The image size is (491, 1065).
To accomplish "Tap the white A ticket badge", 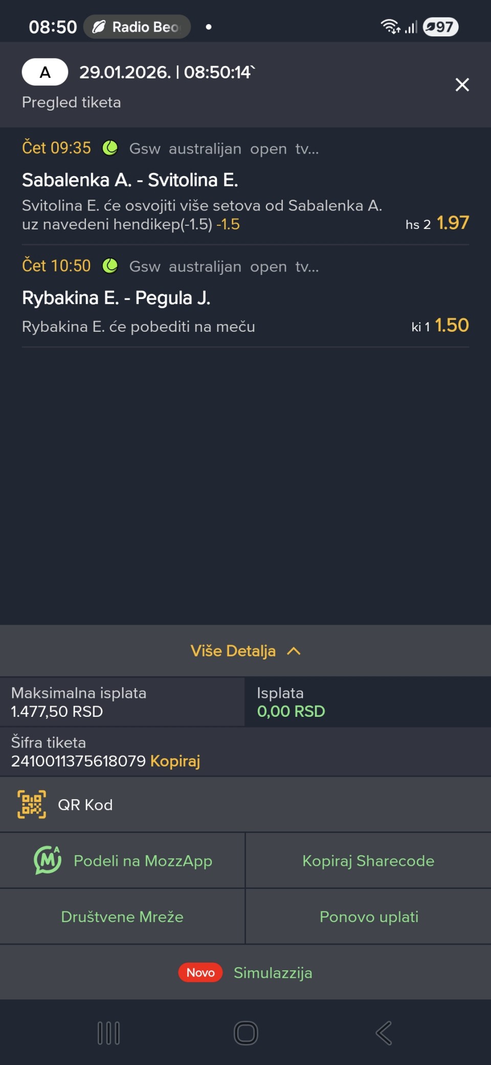I will click(45, 72).
